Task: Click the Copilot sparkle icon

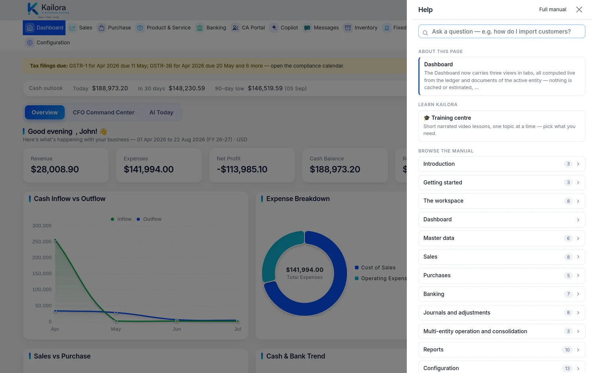Action: (x=274, y=27)
